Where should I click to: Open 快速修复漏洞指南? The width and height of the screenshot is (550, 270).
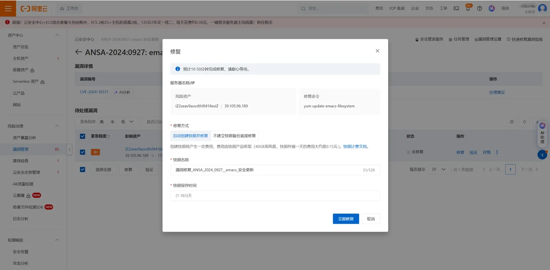coord(524,39)
